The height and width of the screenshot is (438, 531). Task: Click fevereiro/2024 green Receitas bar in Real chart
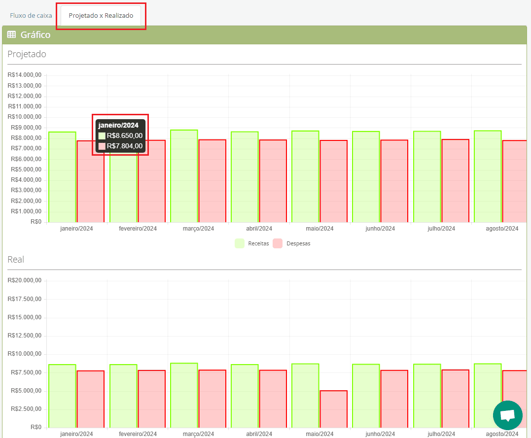coord(123,396)
